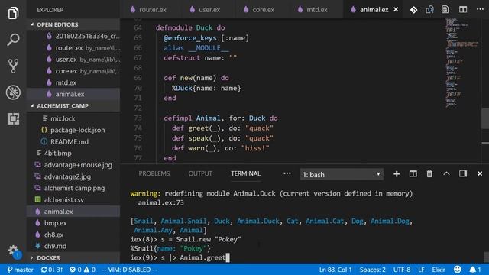This screenshot has height=275, width=489.
Task: Open bmp.ex in file tree
Action: [x=73, y=223]
